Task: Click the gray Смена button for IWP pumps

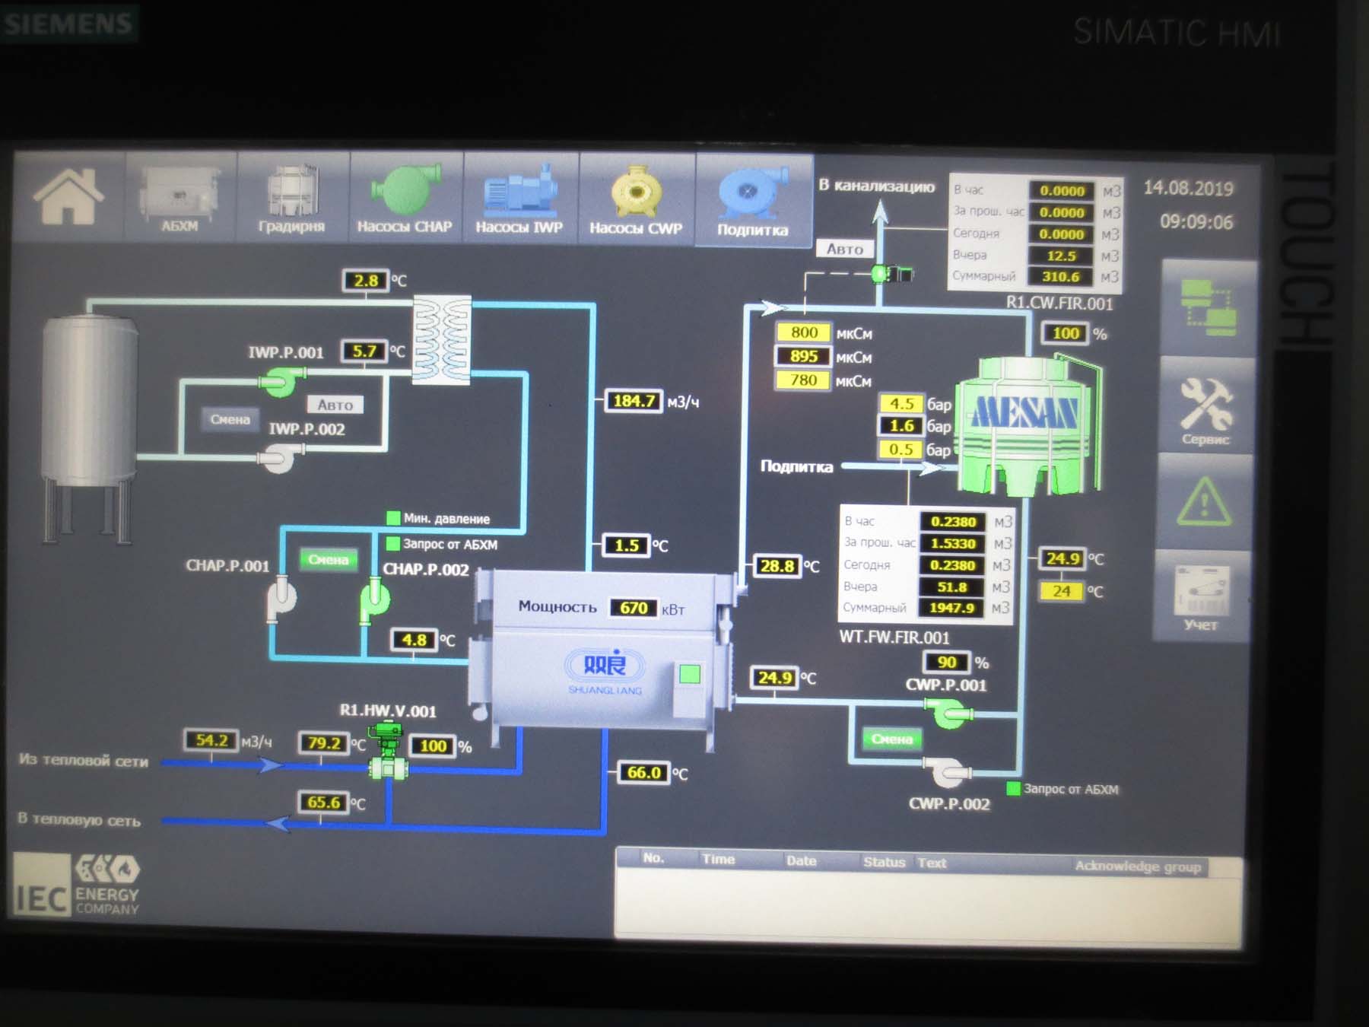Action: [230, 419]
